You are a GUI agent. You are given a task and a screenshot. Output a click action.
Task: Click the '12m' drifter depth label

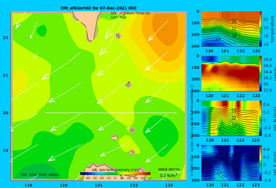(114, 17)
